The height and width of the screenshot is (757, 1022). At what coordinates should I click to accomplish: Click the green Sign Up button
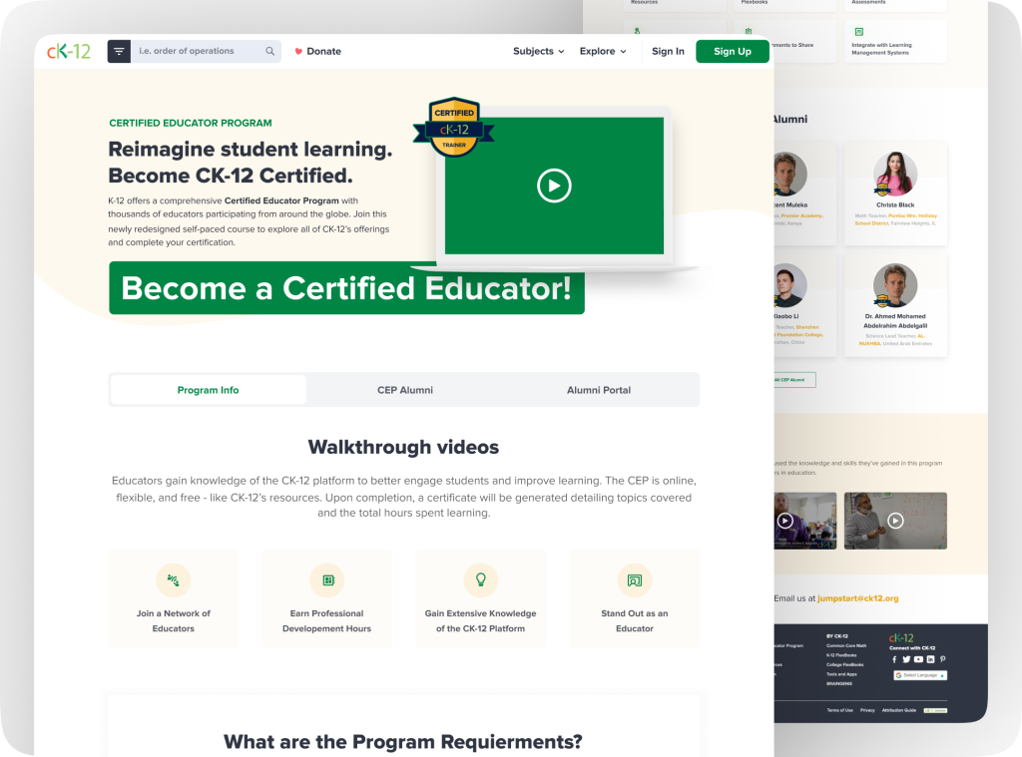tap(732, 52)
